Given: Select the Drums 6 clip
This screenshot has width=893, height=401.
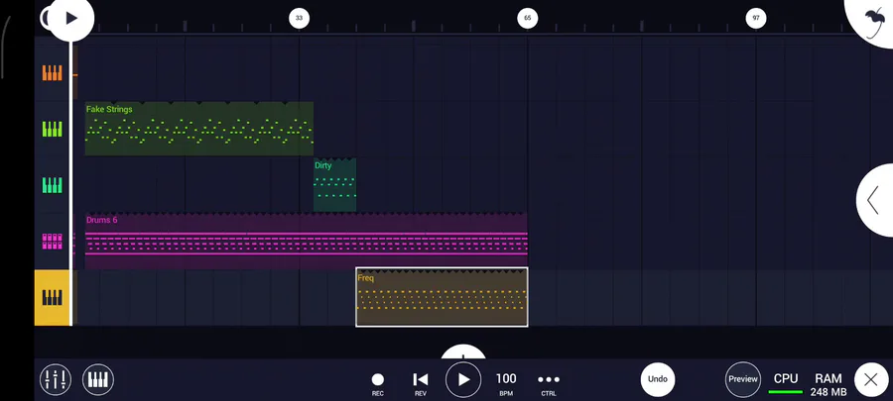Looking at the screenshot, I should click(306, 241).
